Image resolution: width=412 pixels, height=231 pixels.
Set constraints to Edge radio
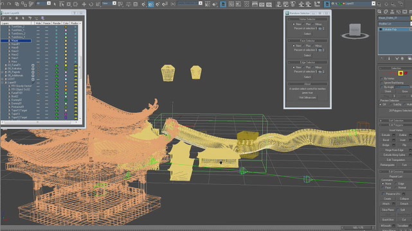click(x=396, y=184)
